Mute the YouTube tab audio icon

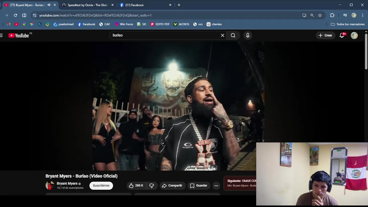pyautogui.click(x=49, y=5)
